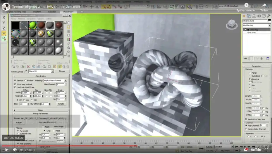Click the WEITERE VIDEOS button
Image resolution: width=272 pixels, height=154 pixels.
(x=13, y=138)
